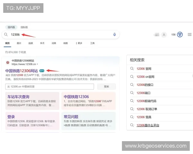Screen dimensions: 193x154
Task: Open the hamburger menu icon
Action: click(x=189, y=35)
